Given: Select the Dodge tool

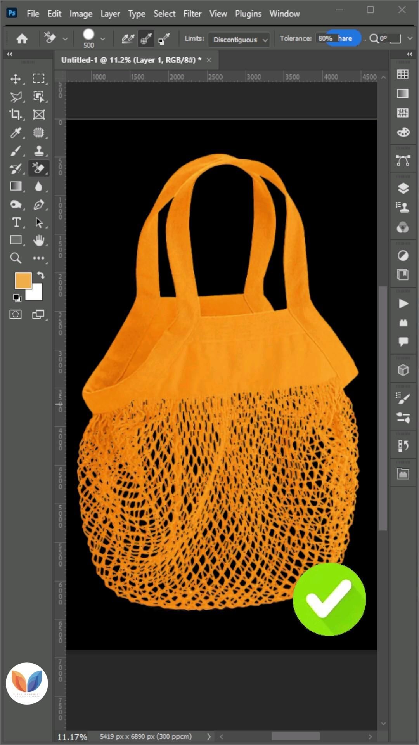Looking at the screenshot, I should pyautogui.click(x=16, y=204).
